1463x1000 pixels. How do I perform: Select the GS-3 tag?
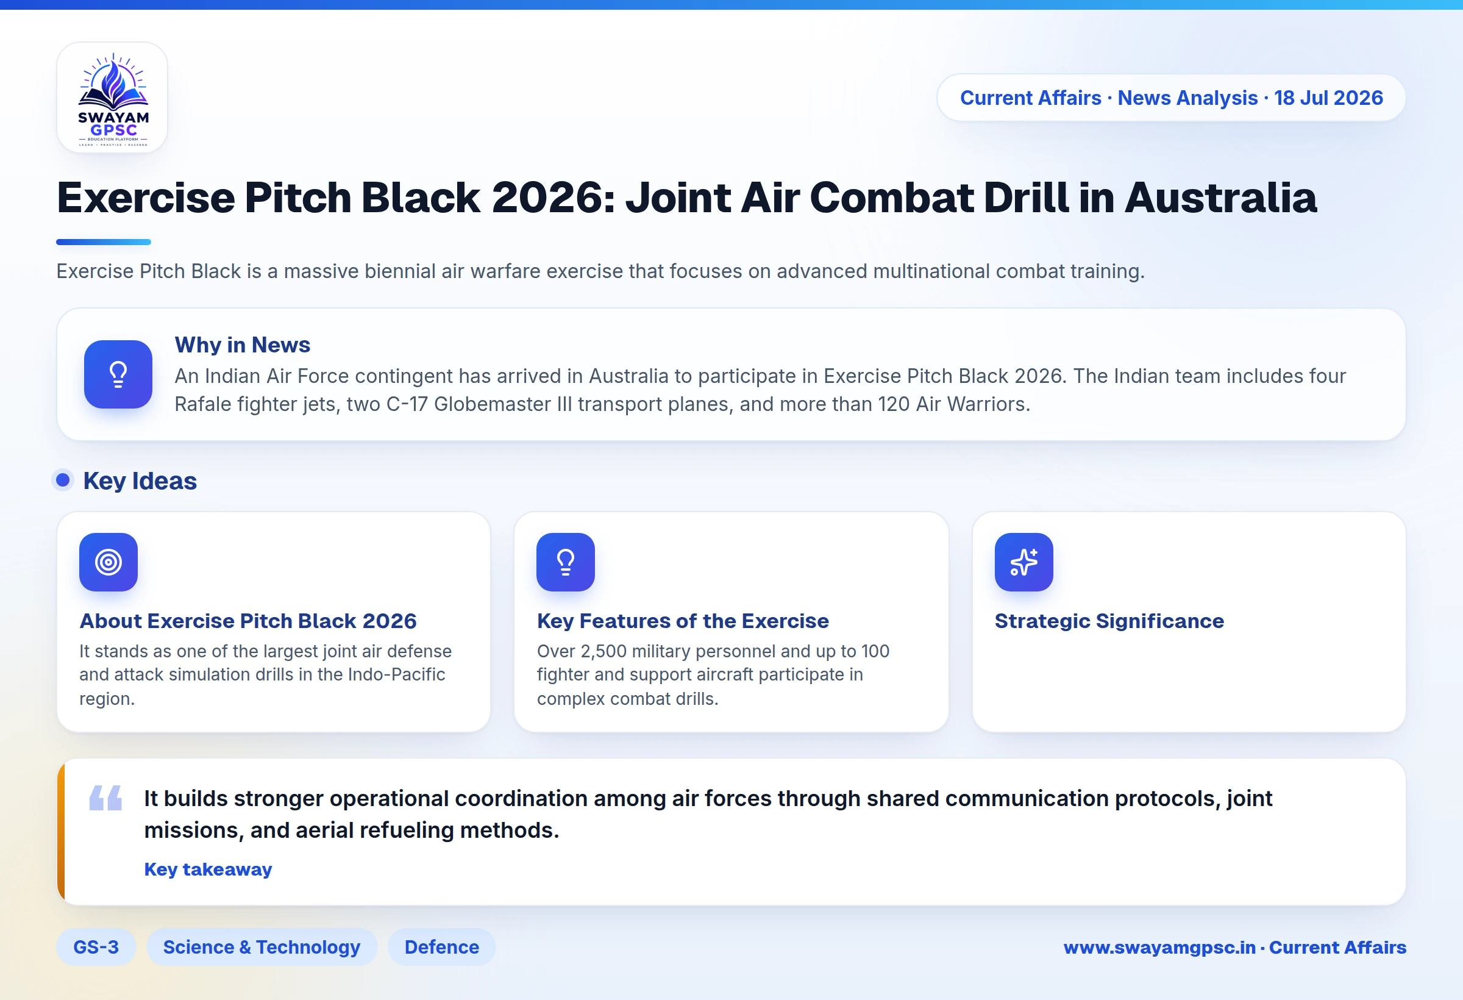coord(96,946)
